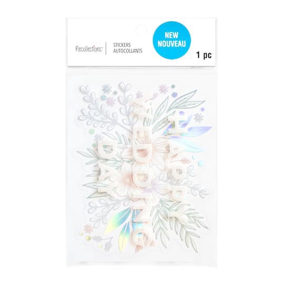Select the 1 pc quantity text
Viewport: 284px width, 284px height.
pyautogui.click(x=204, y=55)
